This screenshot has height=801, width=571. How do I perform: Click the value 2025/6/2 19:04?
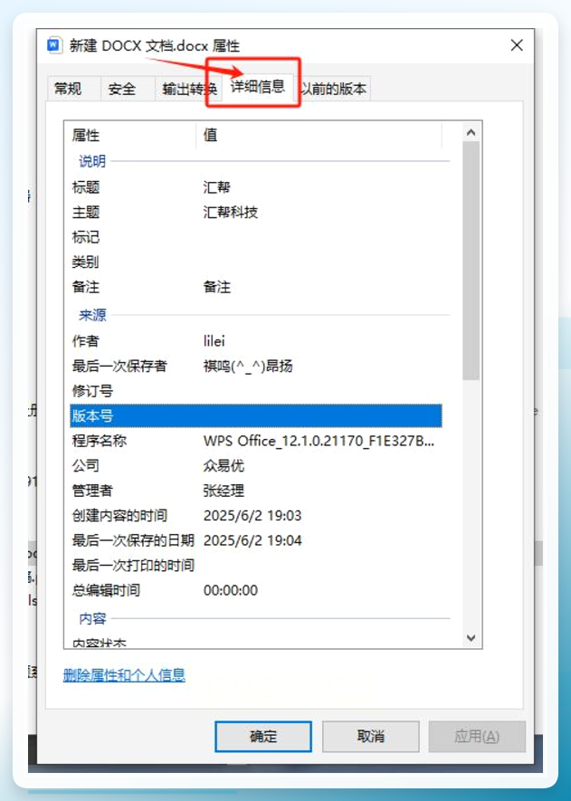(x=252, y=540)
